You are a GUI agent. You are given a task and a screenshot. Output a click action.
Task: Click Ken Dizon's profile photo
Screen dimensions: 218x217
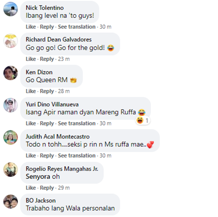[x=10, y=73]
